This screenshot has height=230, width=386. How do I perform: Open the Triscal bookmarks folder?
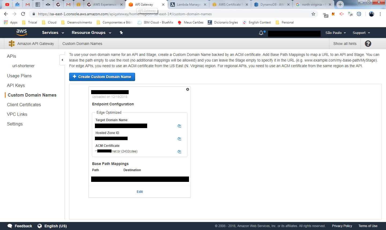(x=29, y=22)
